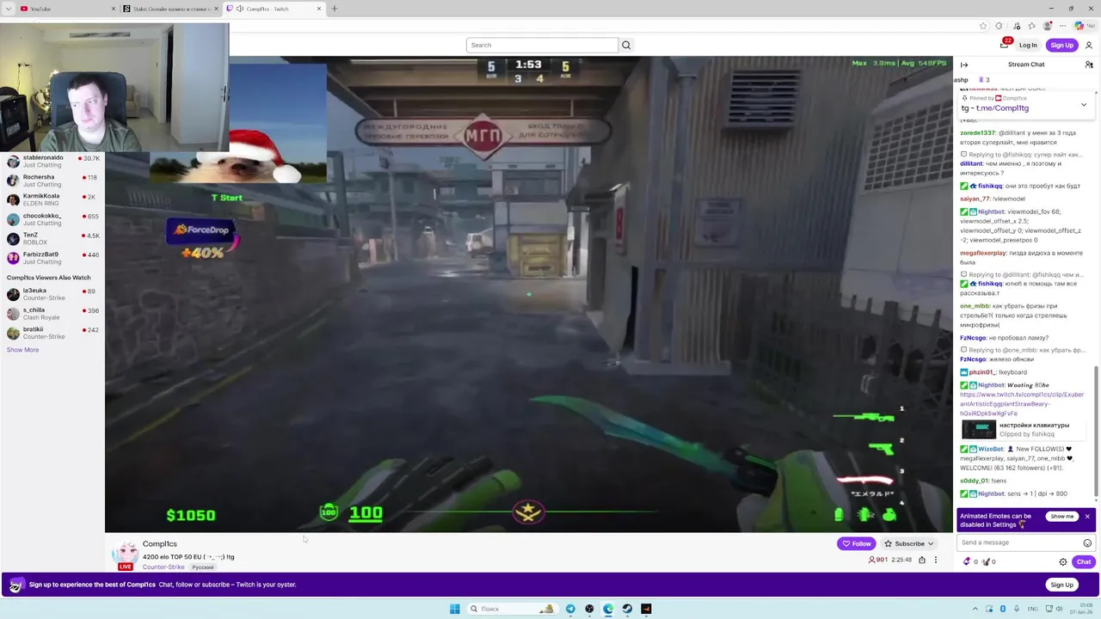Screen dimensions: 1101x619
Task: Open chat settings gear icon
Action: point(1063,561)
